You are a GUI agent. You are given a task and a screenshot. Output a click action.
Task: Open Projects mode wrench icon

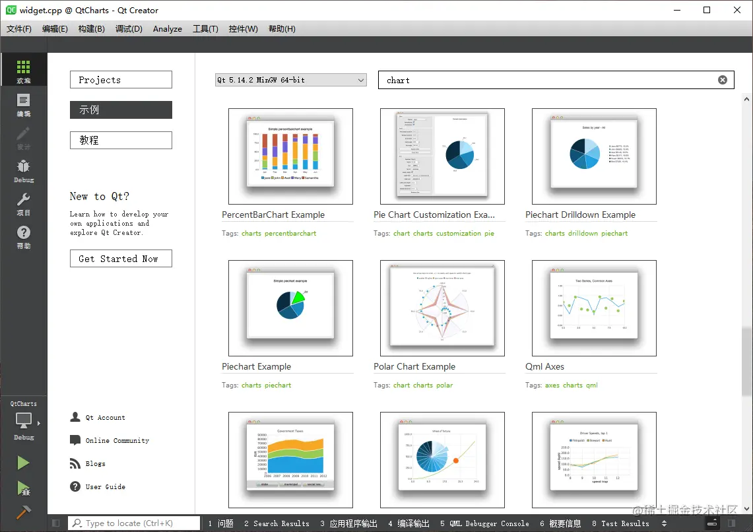(24, 204)
